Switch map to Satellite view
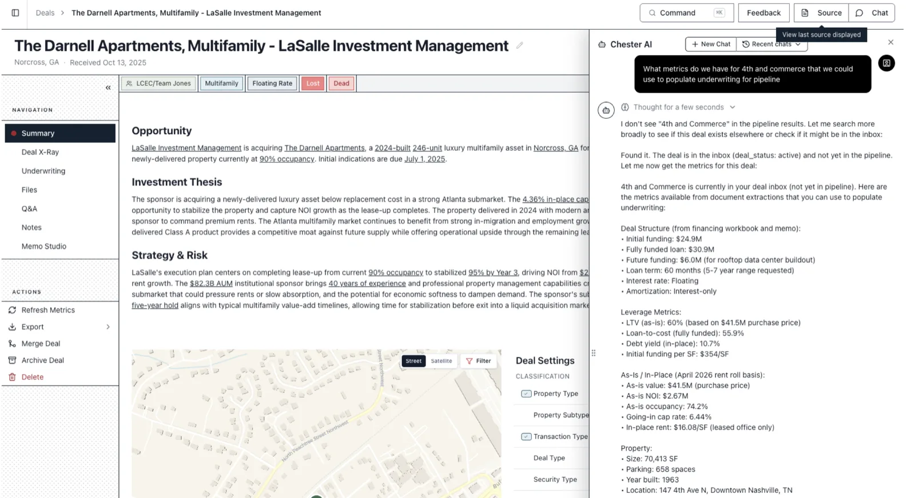Image resolution: width=915 pixels, height=498 pixels. pyautogui.click(x=441, y=361)
